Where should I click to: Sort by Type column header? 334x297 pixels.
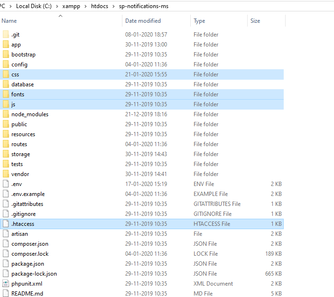[x=219, y=21]
